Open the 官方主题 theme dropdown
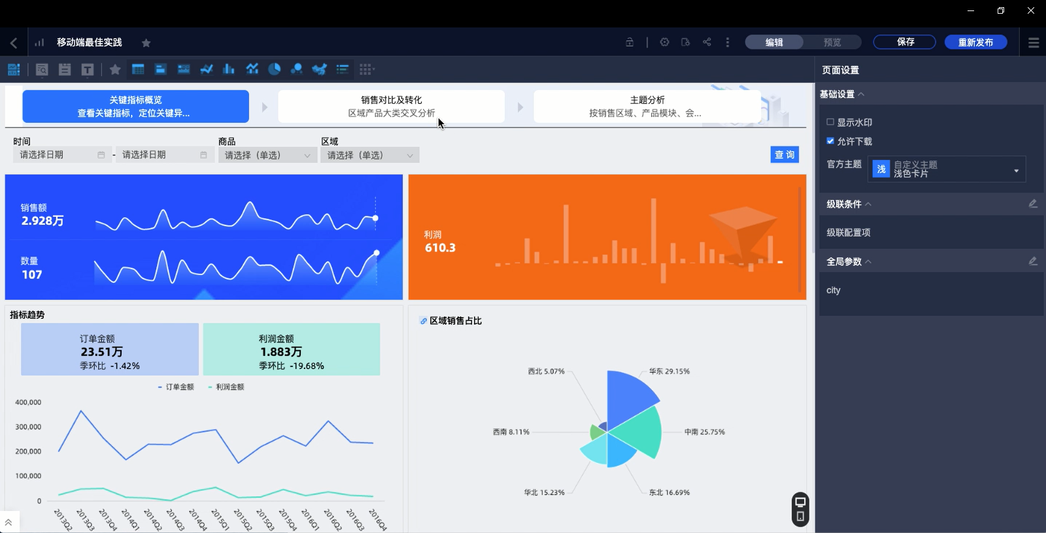Screen dimensions: 1046x533 tap(947, 170)
